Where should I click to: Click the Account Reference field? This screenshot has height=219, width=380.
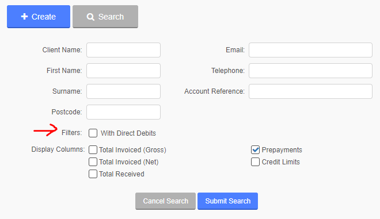click(x=310, y=91)
